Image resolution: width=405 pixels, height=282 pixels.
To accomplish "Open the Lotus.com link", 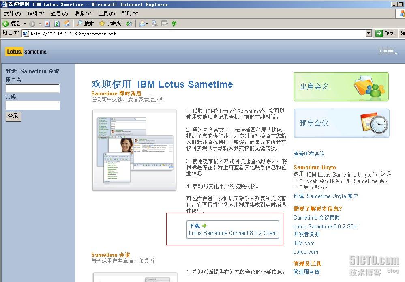I will click(x=306, y=252).
